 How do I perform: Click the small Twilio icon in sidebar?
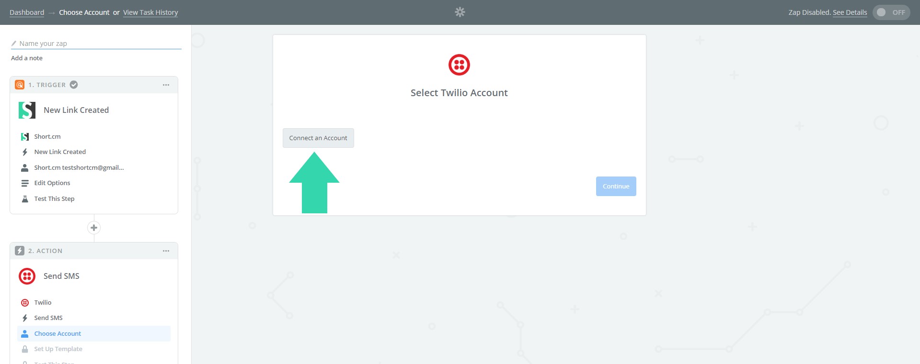(25, 303)
